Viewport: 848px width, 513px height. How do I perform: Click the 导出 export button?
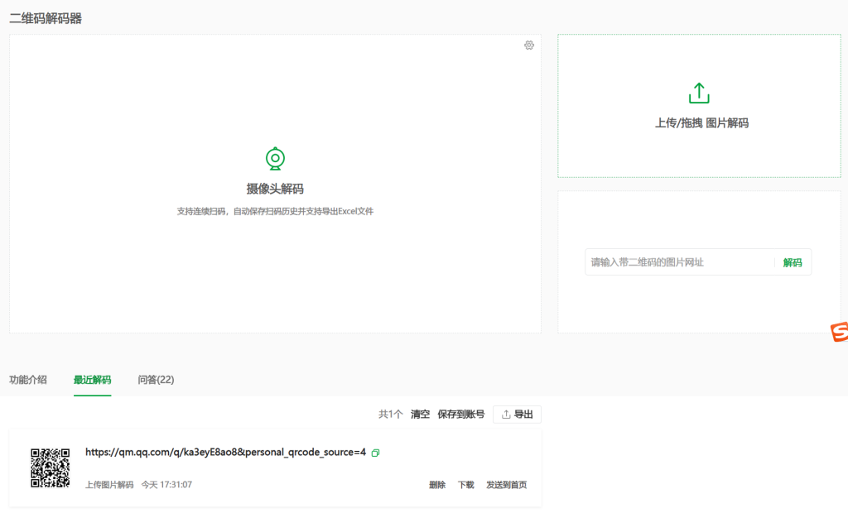tap(517, 415)
